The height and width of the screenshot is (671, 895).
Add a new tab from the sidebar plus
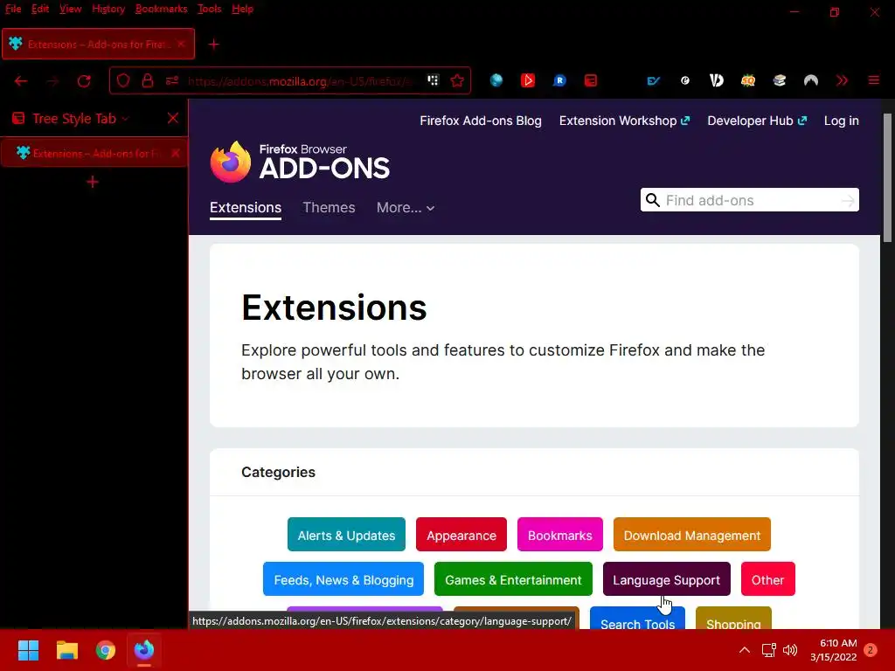pos(93,182)
